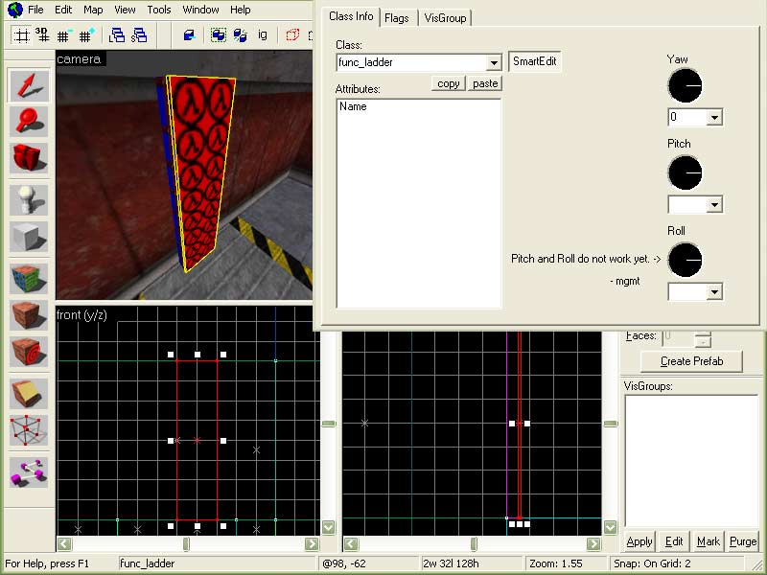Open the Tools menu
Screen dimensions: 767x575
[159, 10]
